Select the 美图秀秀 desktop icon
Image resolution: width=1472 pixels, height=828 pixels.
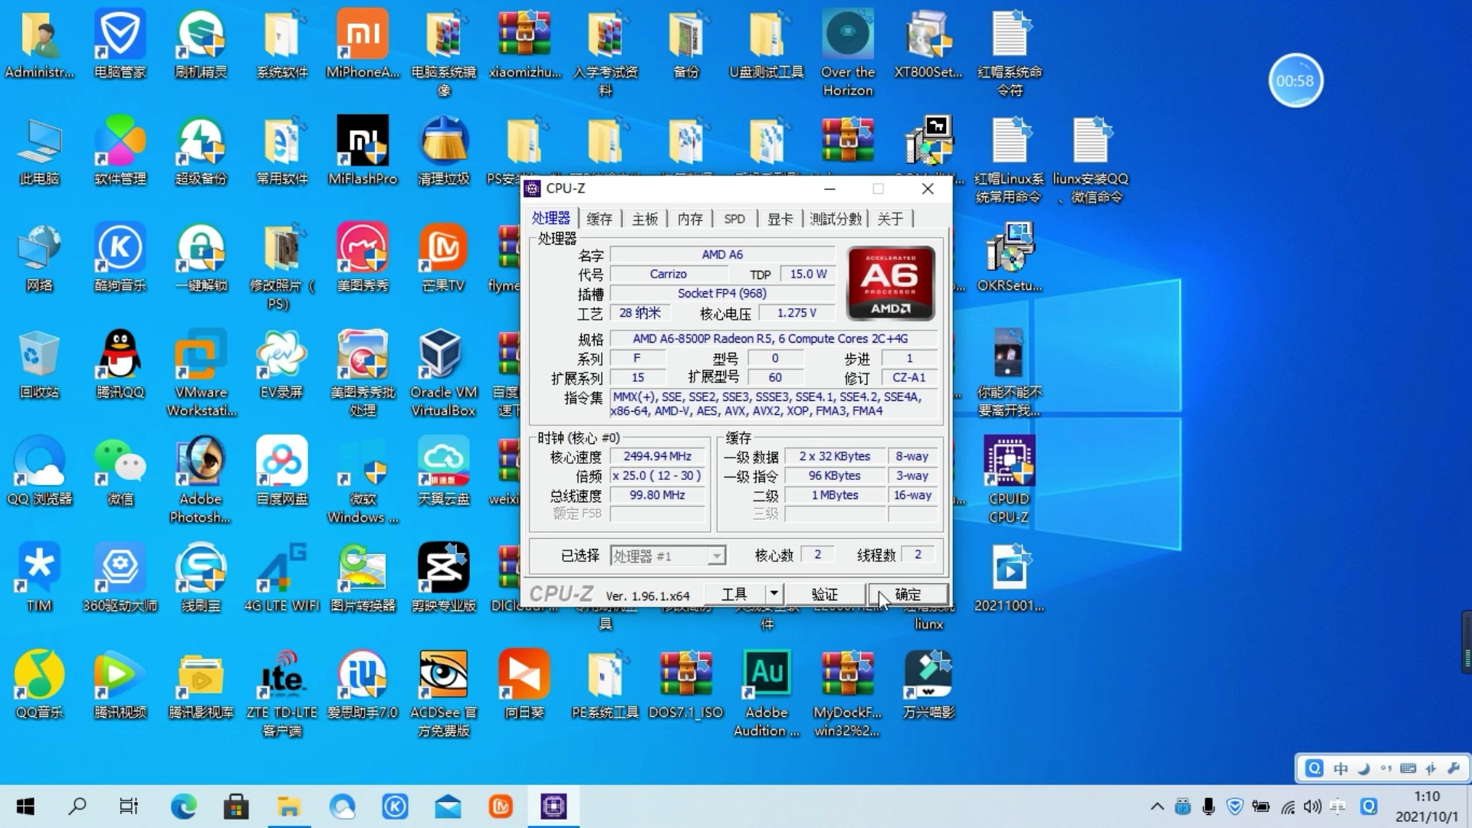pos(363,258)
